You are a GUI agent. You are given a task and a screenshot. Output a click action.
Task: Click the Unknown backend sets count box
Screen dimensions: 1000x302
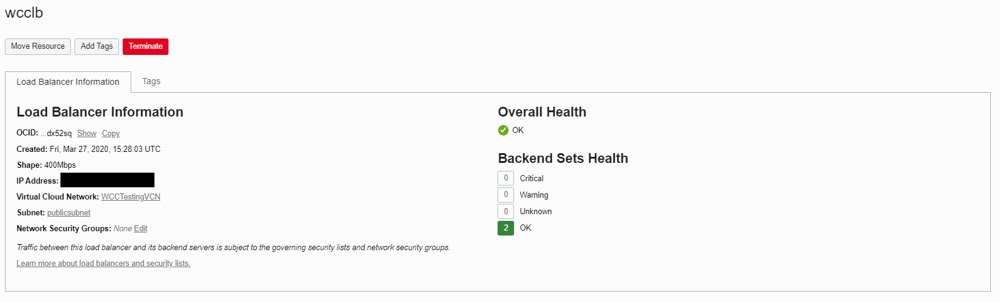click(505, 211)
